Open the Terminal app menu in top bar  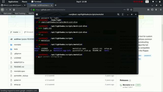click(36, 2)
